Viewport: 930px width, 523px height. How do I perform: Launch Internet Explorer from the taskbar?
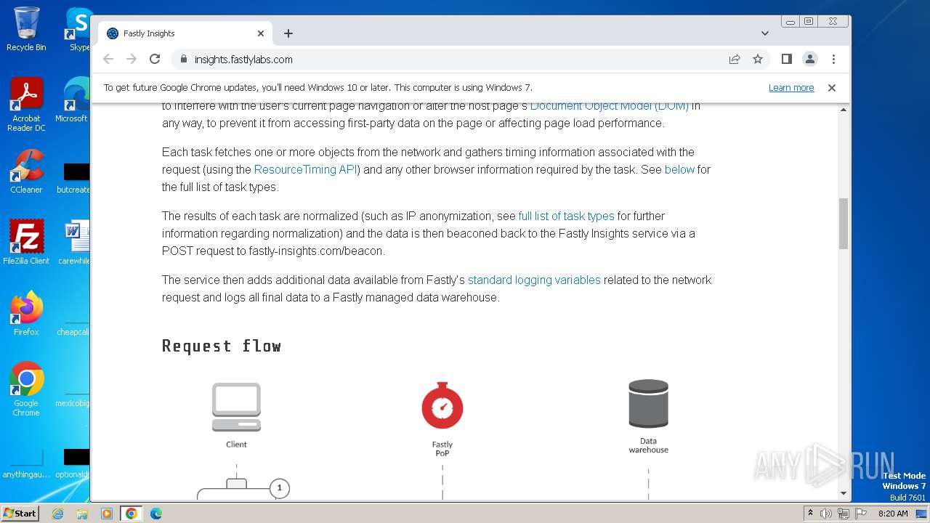[57, 514]
